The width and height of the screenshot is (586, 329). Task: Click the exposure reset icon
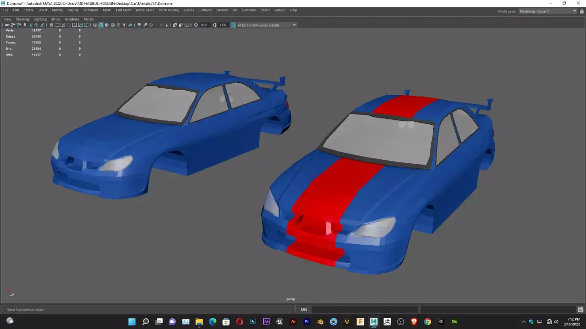tap(196, 25)
